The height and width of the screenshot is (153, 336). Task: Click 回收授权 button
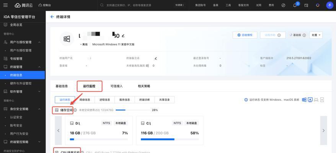tap(245, 35)
